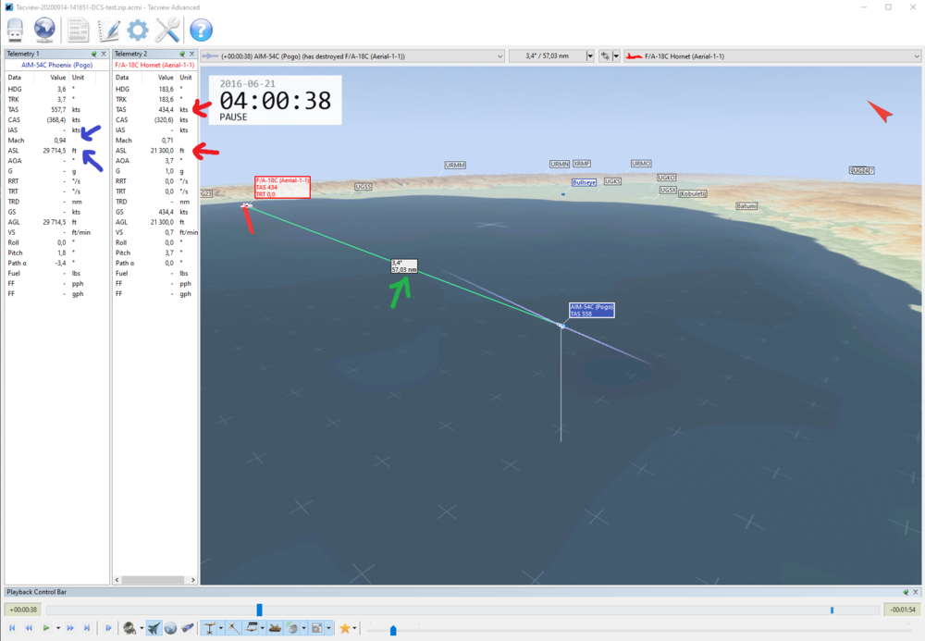Screen dimensions: 925x641
Task: Open the F/A-18C Hornet object selector
Action: pos(772,56)
